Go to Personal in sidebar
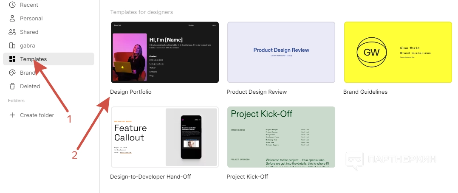458x193 pixels. coord(31,18)
